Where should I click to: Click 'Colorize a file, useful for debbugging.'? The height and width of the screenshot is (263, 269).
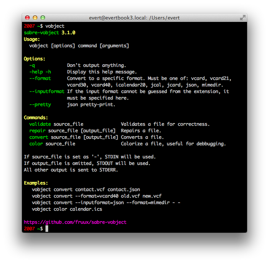click(173, 144)
